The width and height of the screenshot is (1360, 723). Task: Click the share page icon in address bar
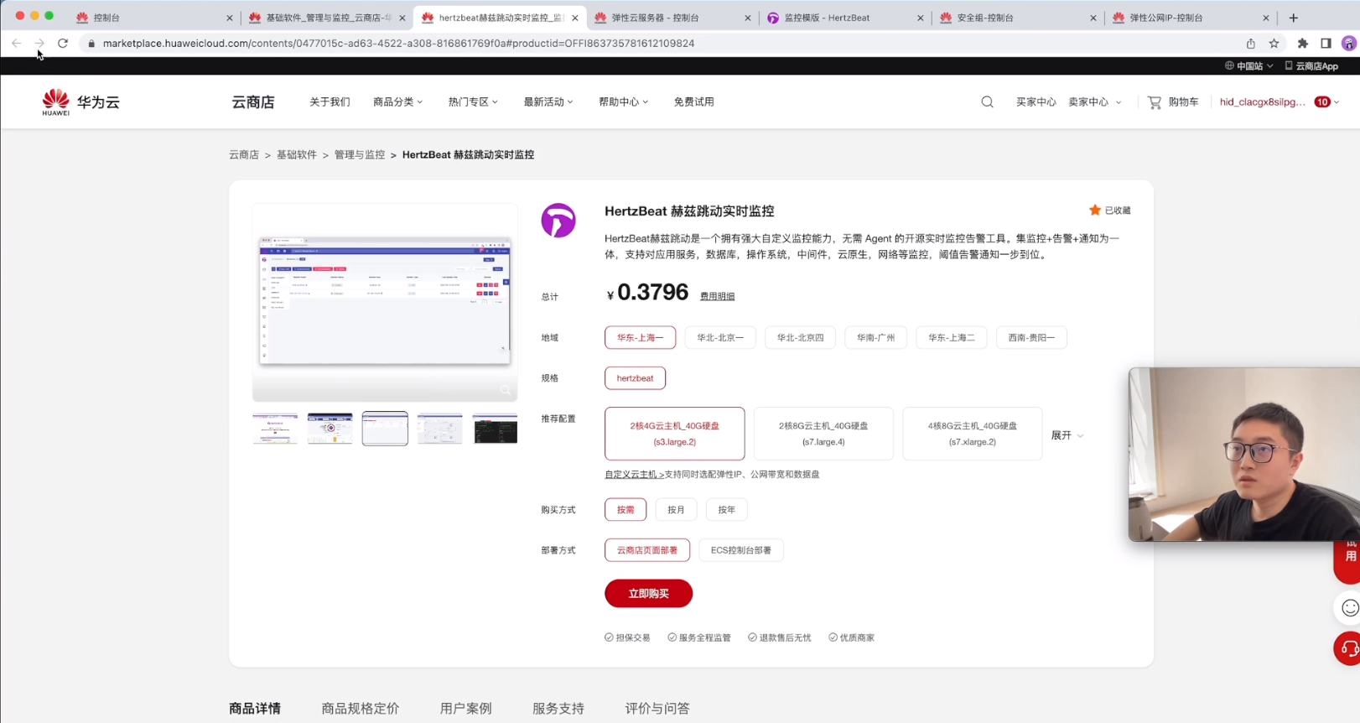pos(1250,44)
